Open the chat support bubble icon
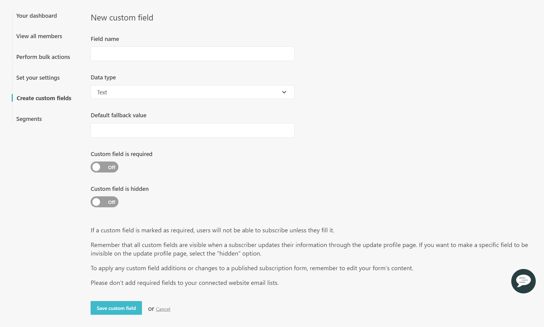Image resolution: width=544 pixels, height=327 pixels. (523, 281)
